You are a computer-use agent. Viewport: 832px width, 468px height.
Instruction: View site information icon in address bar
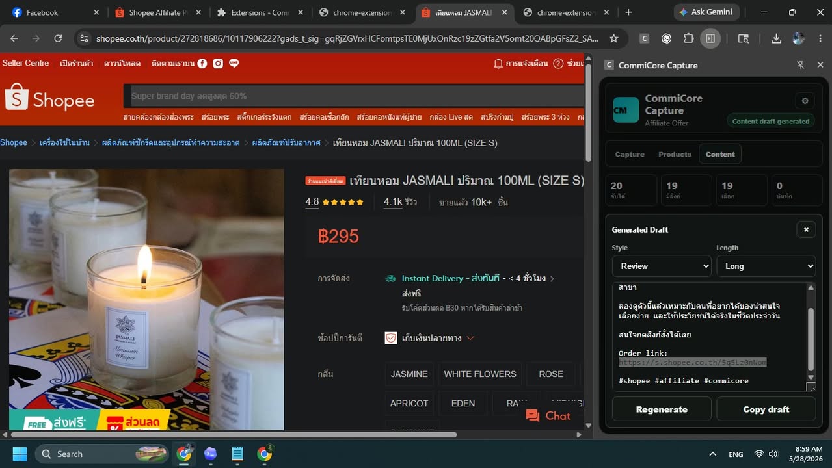(x=84, y=38)
